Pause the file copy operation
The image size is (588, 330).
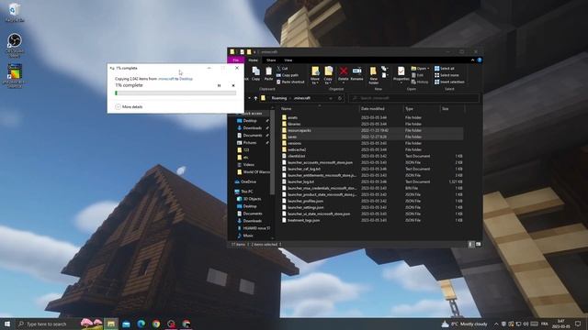pyautogui.click(x=219, y=85)
